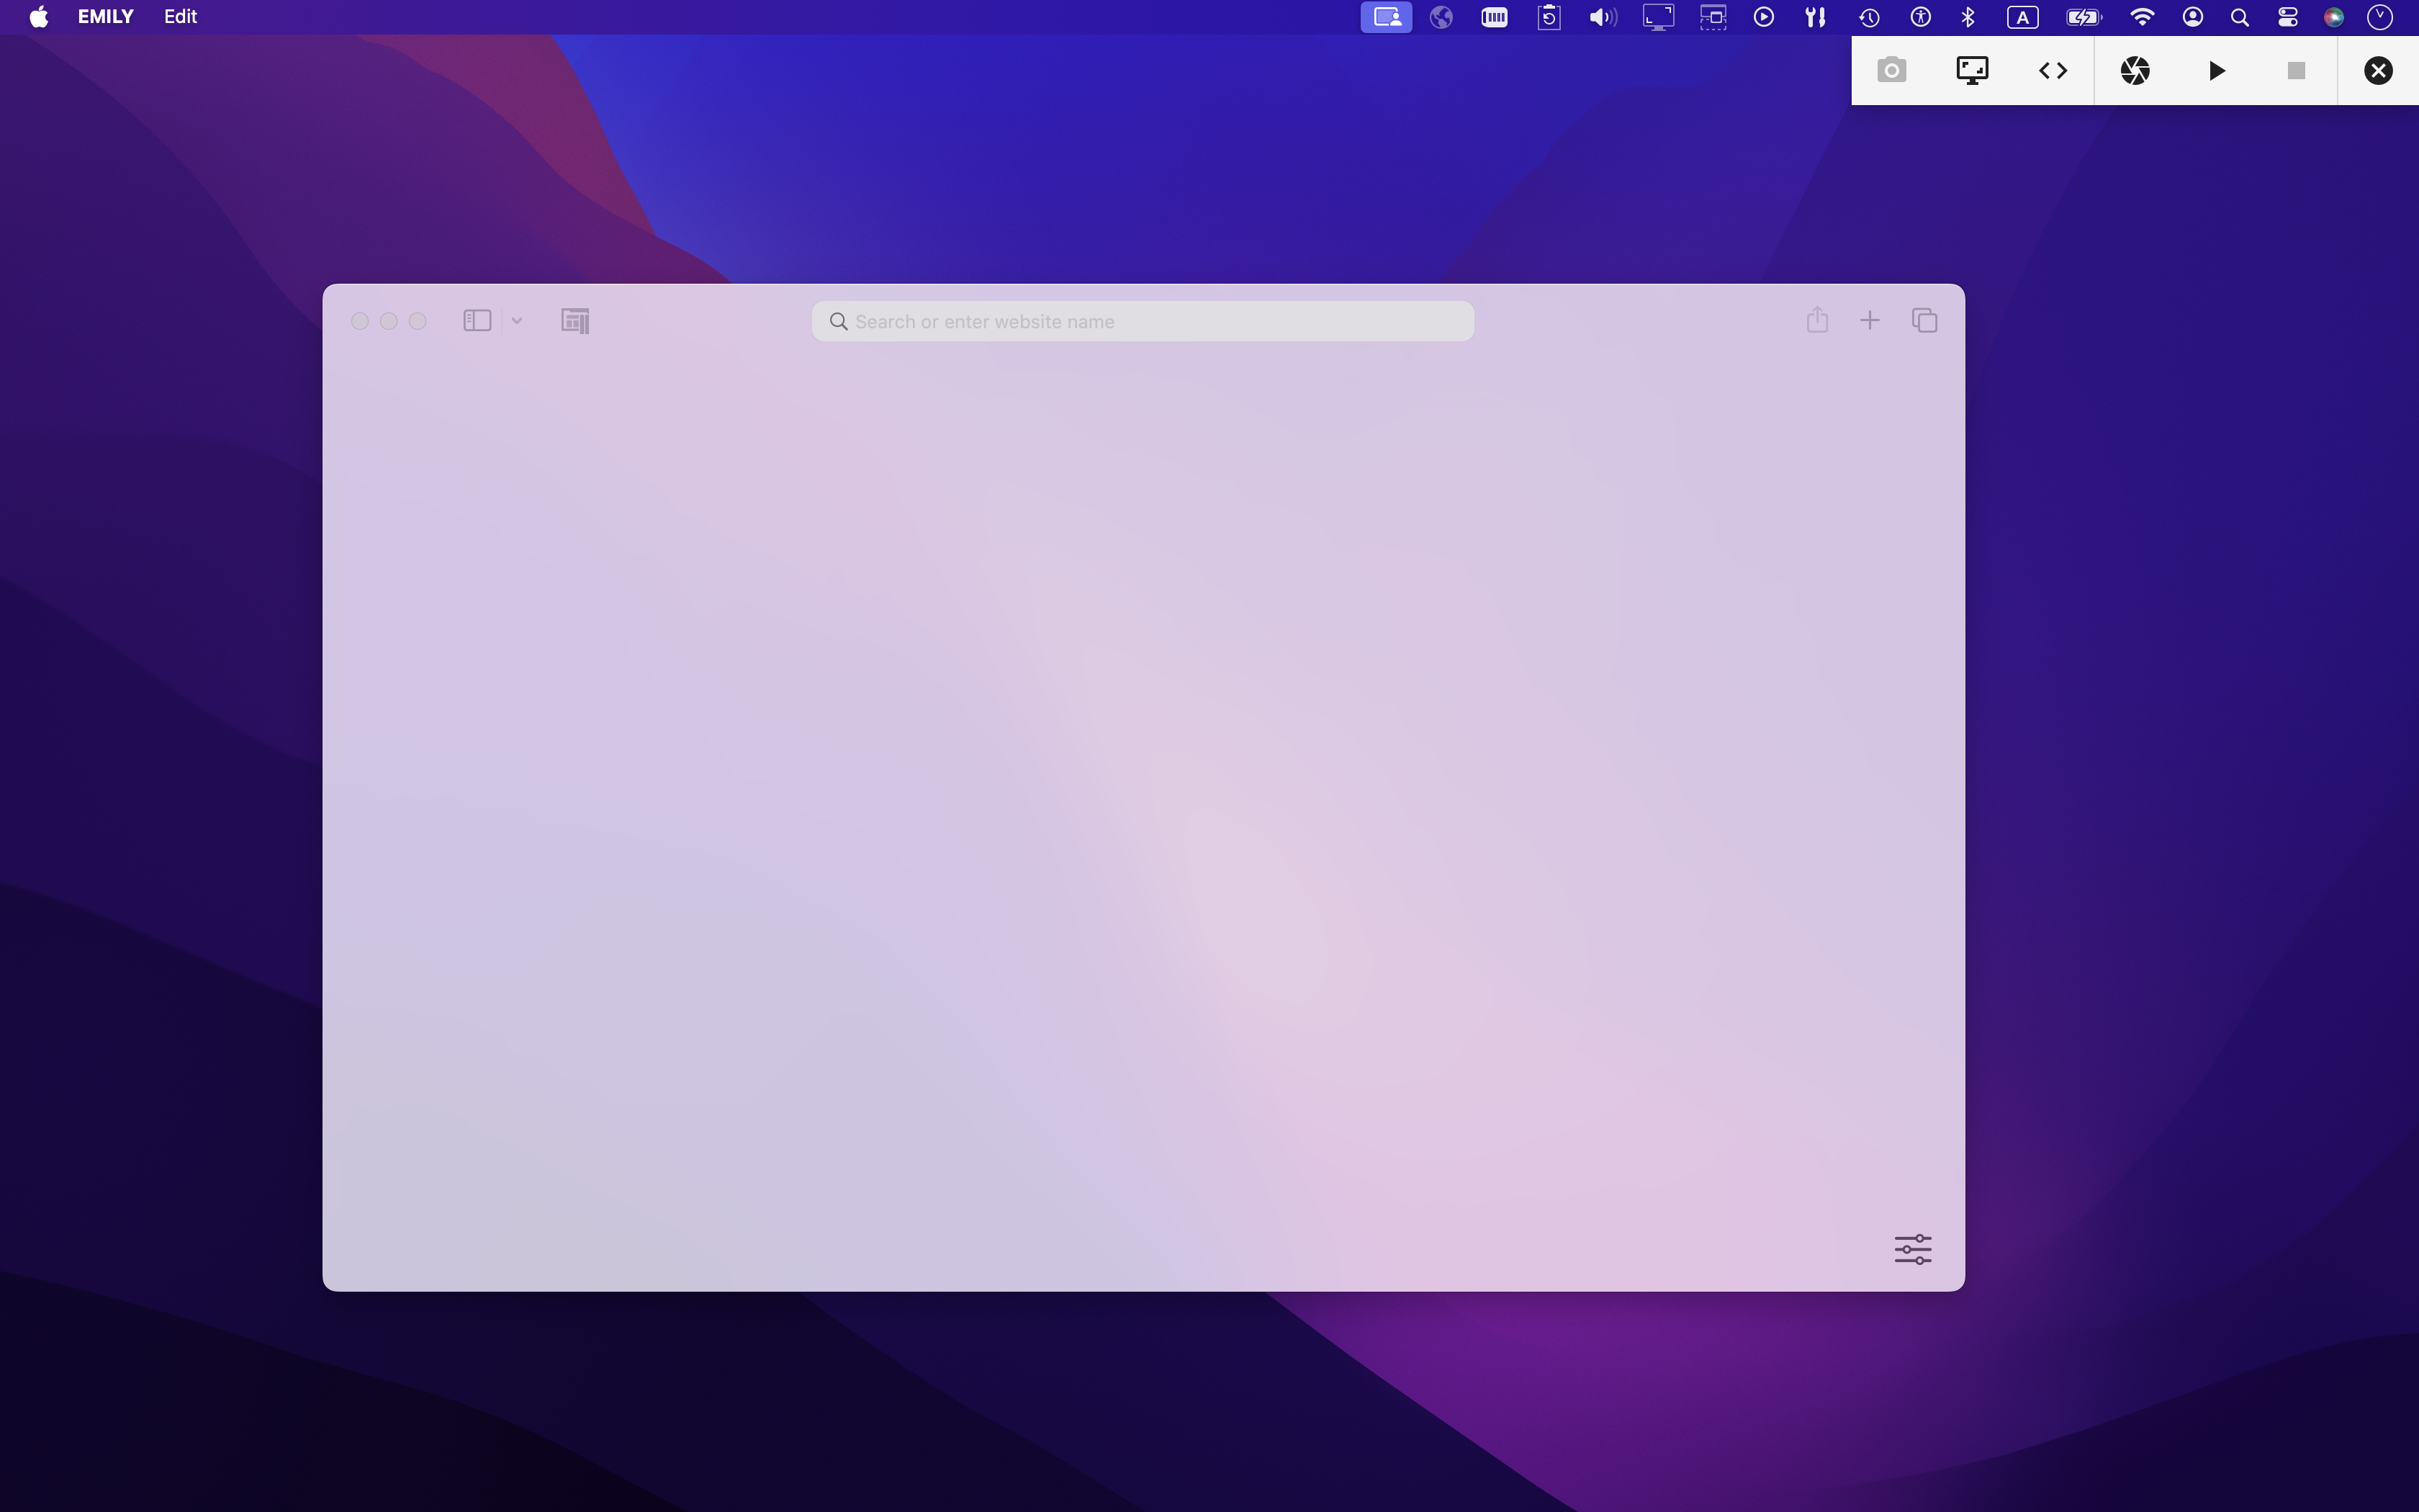Show tab overview icon in browser toolbar
2419x1512 pixels.
[1924, 320]
